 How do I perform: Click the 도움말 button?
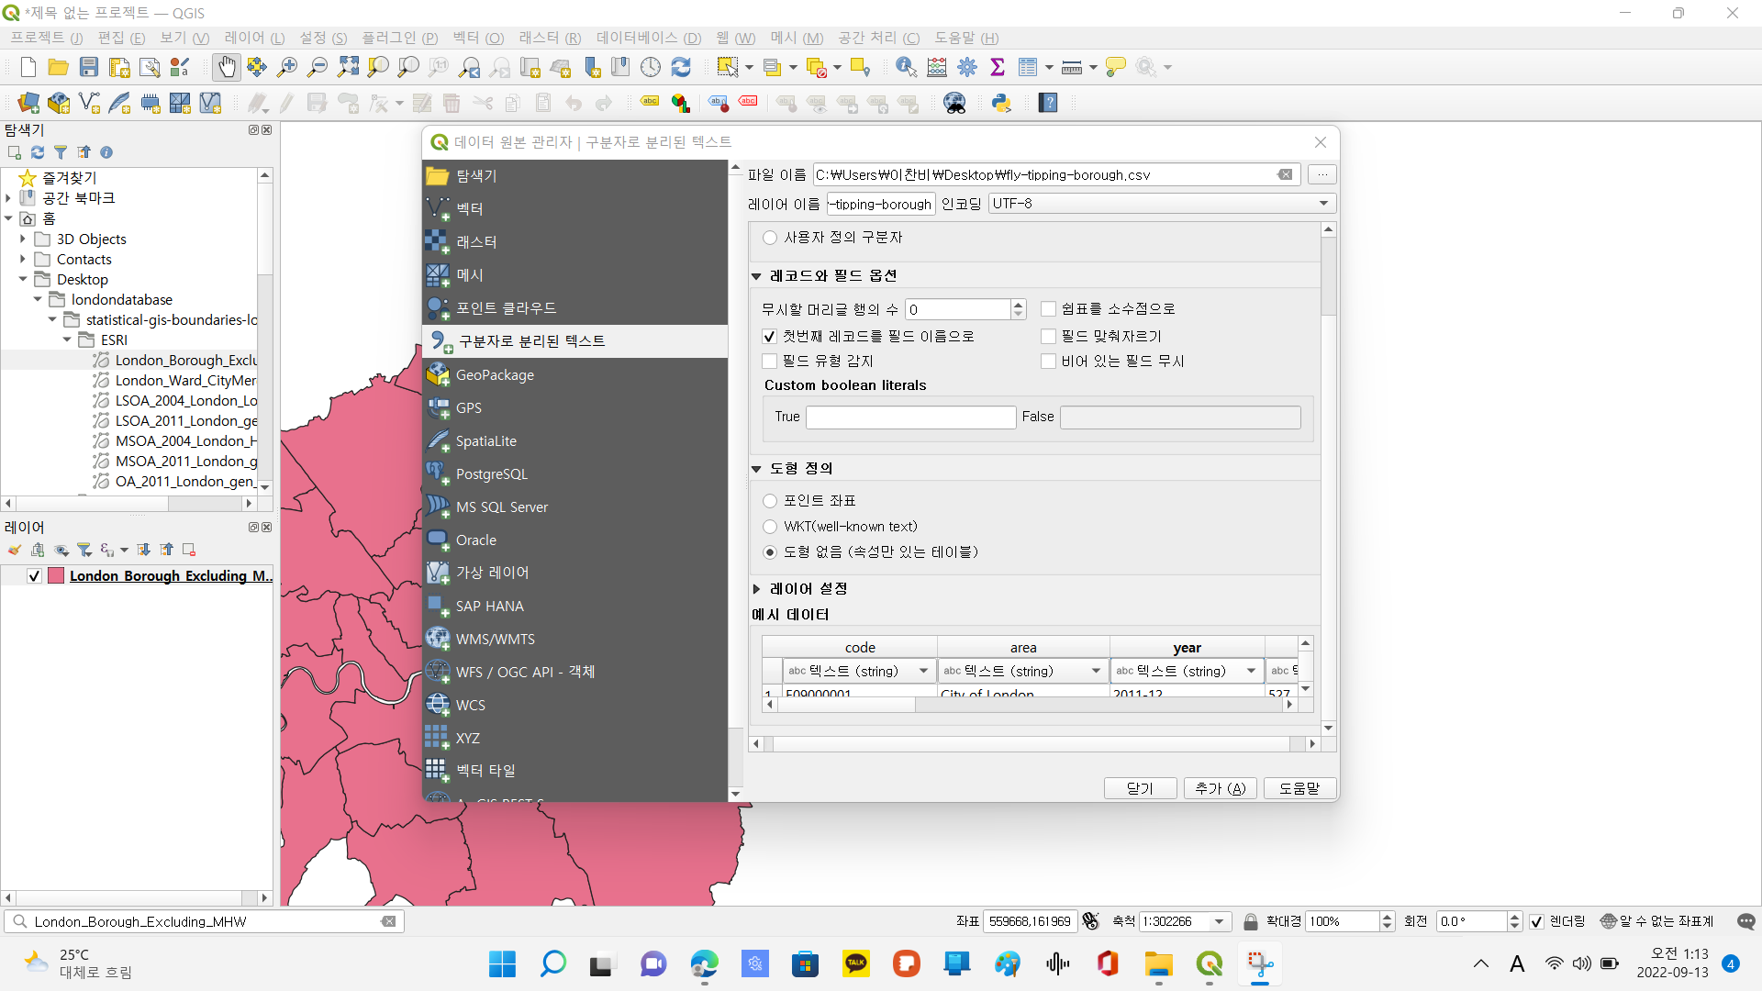point(1299,787)
